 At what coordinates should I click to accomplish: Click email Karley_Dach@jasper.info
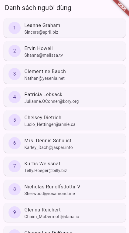click(49, 147)
